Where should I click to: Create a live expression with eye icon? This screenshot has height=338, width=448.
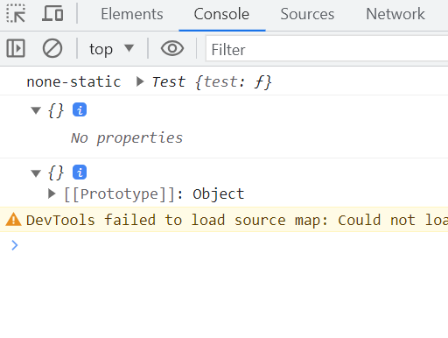coord(172,48)
